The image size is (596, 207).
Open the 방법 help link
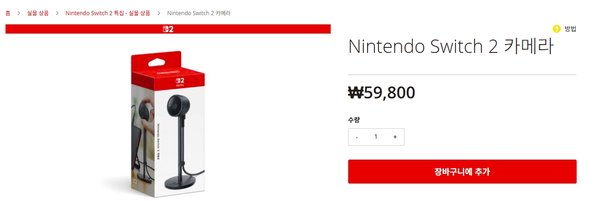coord(570,29)
